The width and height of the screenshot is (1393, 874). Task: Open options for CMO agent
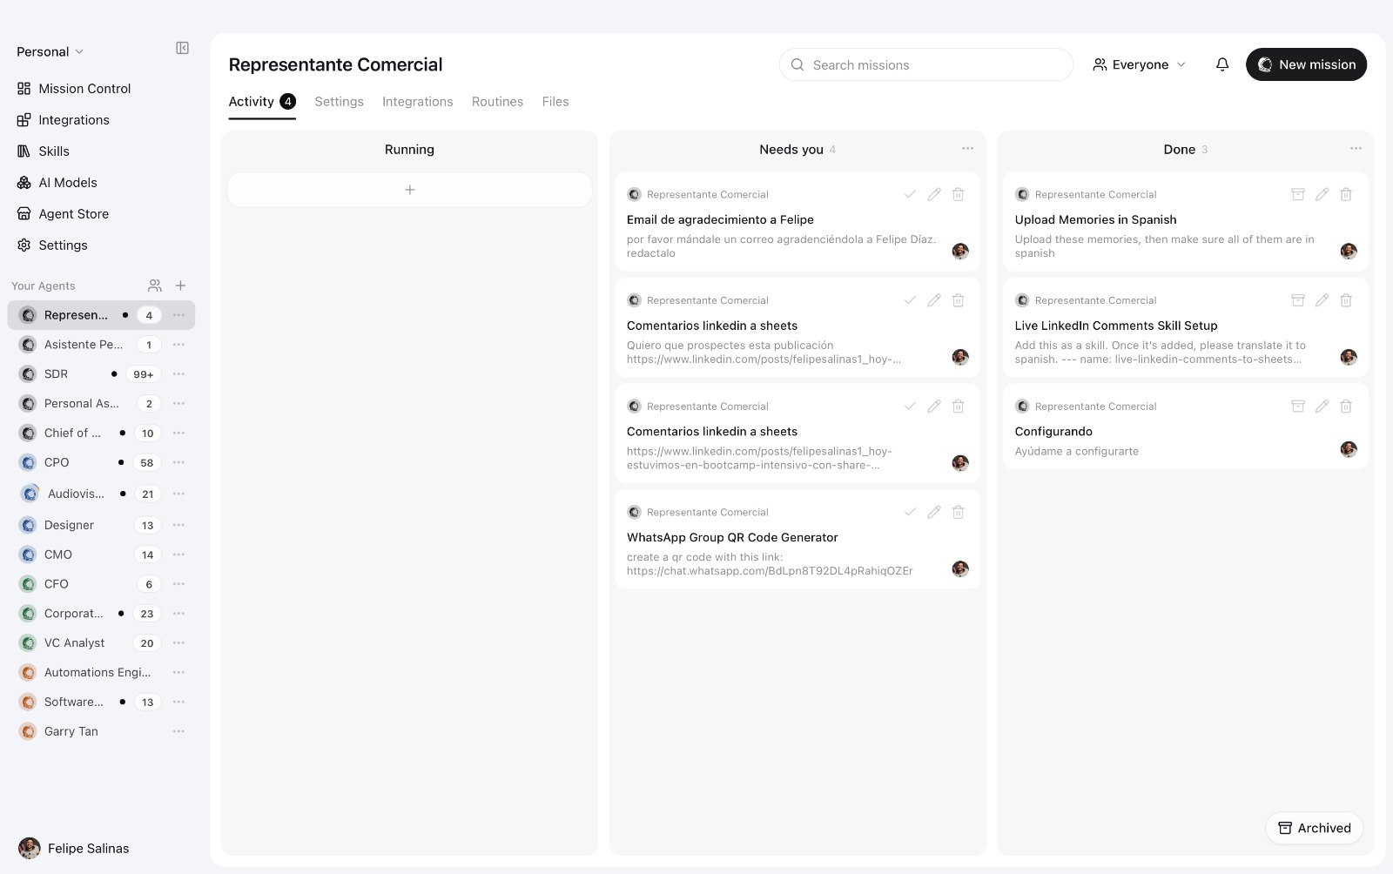coord(178,555)
